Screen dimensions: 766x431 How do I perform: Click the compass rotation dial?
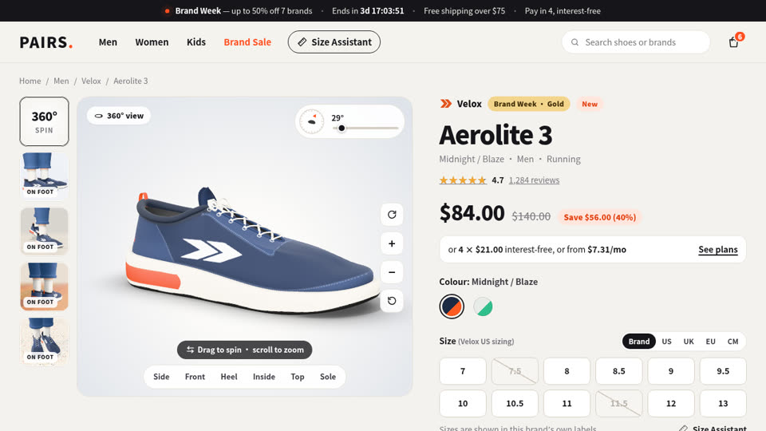click(x=312, y=121)
